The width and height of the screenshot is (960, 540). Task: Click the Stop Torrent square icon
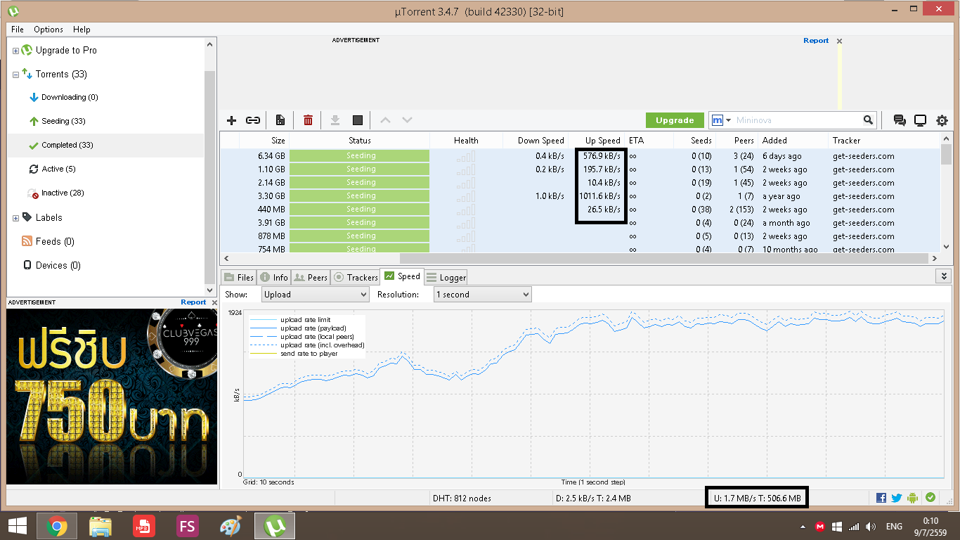tap(357, 120)
